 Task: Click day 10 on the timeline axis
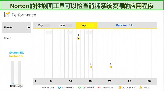tap(70, 81)
